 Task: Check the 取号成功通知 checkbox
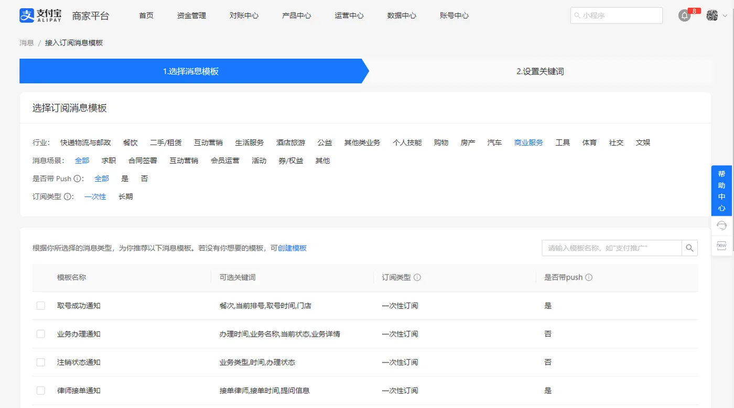[x=41, y=306]
